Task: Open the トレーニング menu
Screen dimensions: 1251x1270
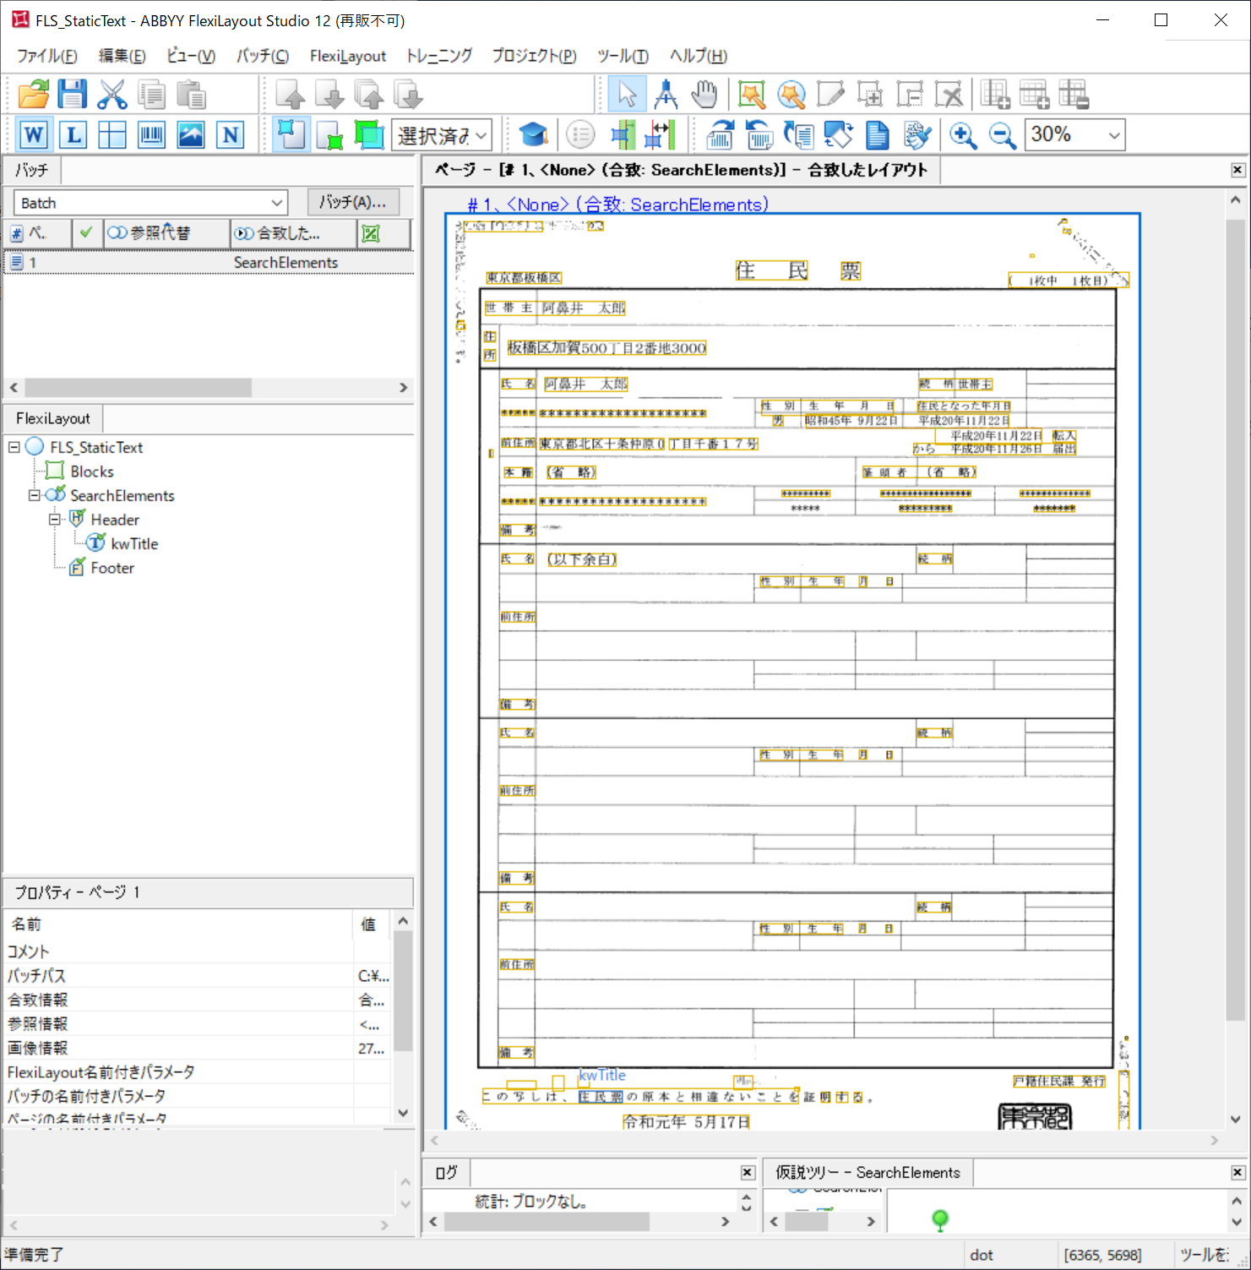Action: tap(439, 56)
